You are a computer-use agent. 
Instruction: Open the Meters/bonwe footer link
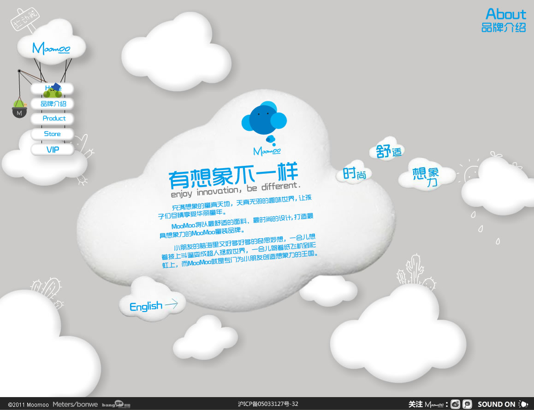click(75, 404)
